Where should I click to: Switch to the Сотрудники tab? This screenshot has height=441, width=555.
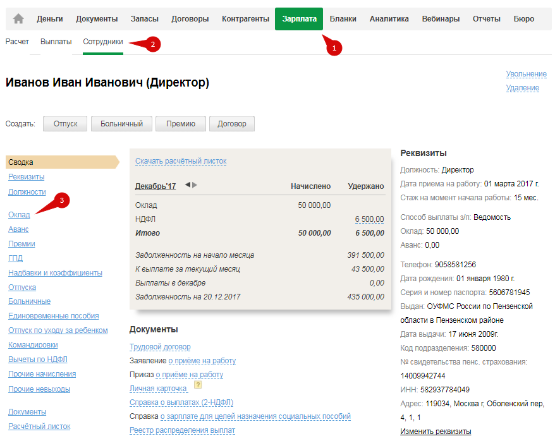[103, 42]
